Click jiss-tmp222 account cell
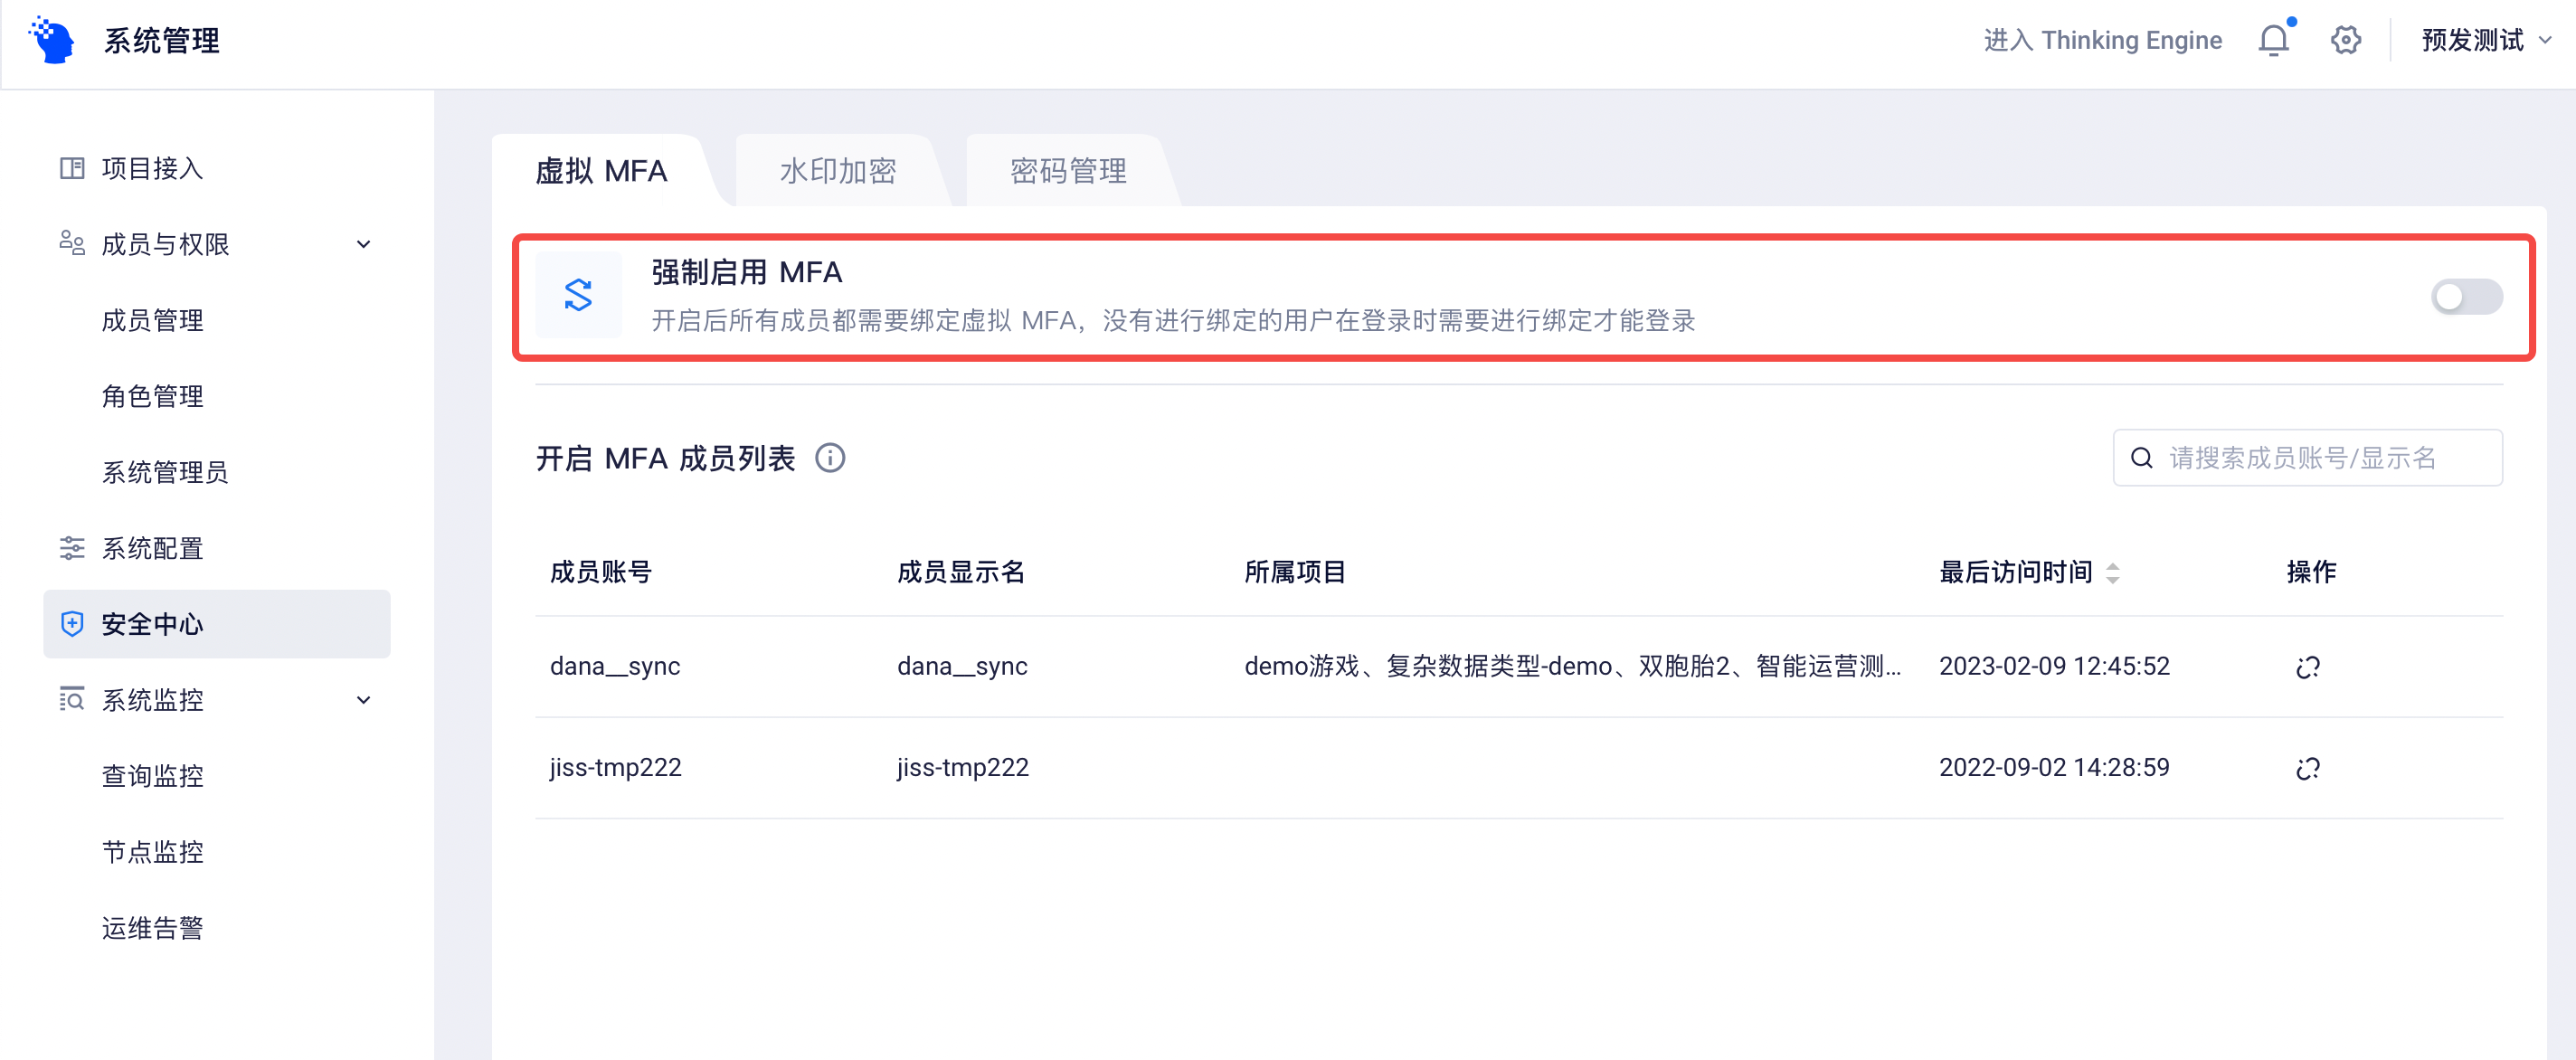The width and height of the screenshot is (2576, 1060). (616, 767)
